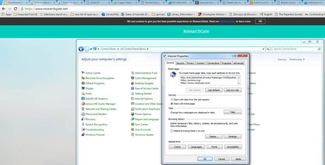Open Sync Center icon

pyautogui.click(x=132, y=124)
